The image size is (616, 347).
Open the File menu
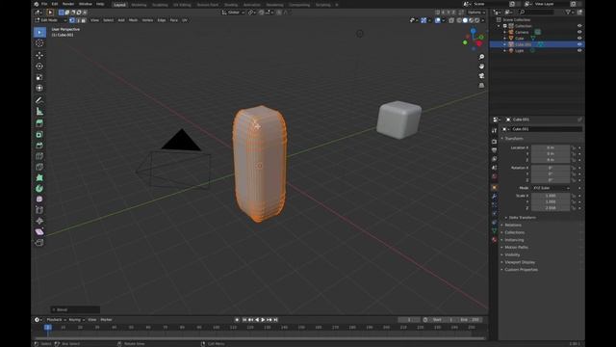tap(44, 4)
